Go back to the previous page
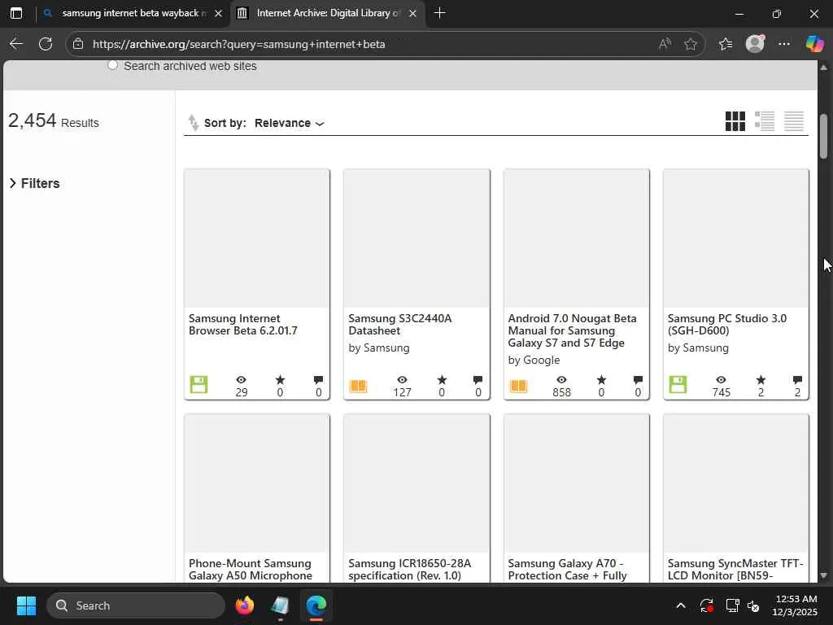This screenshot has height=625, width=833. [x=16, y=44]
